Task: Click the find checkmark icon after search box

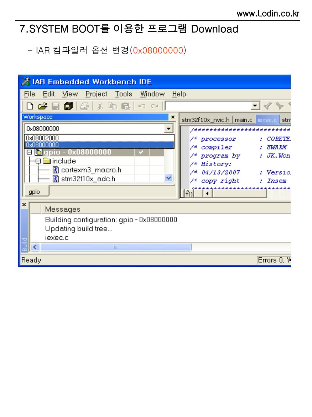Action: pyautogui.click(x=267, y=106)
